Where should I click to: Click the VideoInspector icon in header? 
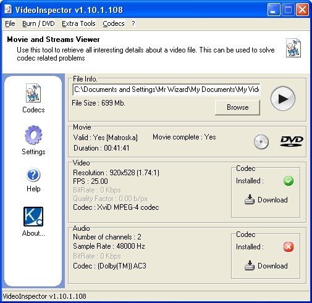coord(293,48)
